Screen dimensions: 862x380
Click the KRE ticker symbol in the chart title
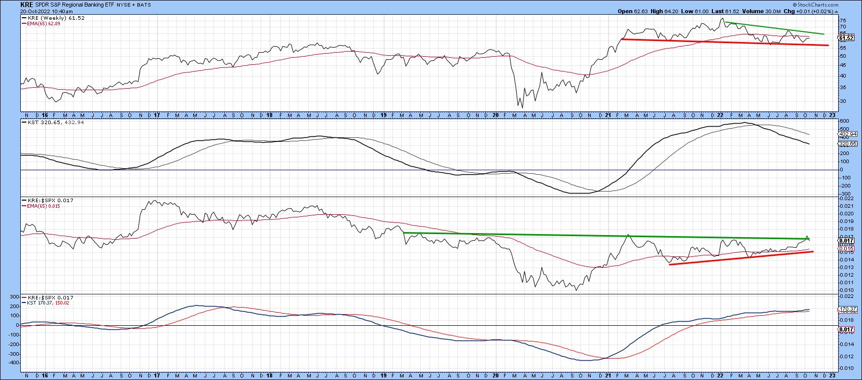pos(27,4)
